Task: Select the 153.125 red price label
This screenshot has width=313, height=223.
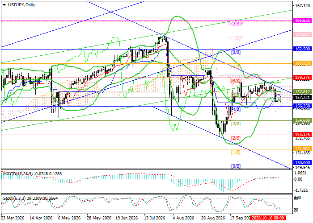Action: coord(303,135)
